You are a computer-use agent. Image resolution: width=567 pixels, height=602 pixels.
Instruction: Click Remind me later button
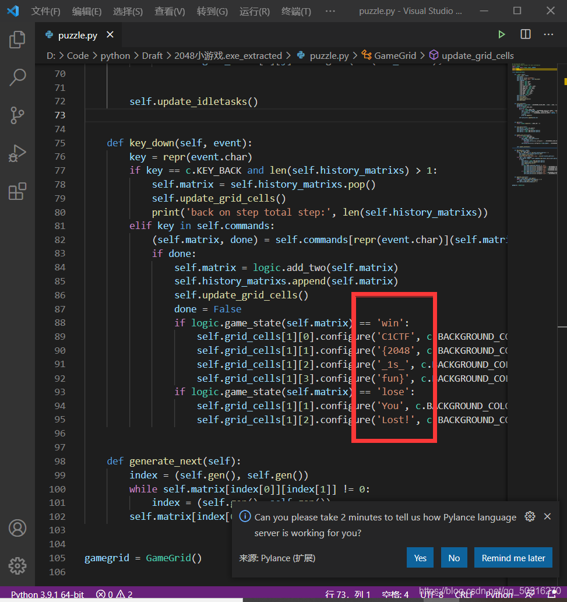513,558
